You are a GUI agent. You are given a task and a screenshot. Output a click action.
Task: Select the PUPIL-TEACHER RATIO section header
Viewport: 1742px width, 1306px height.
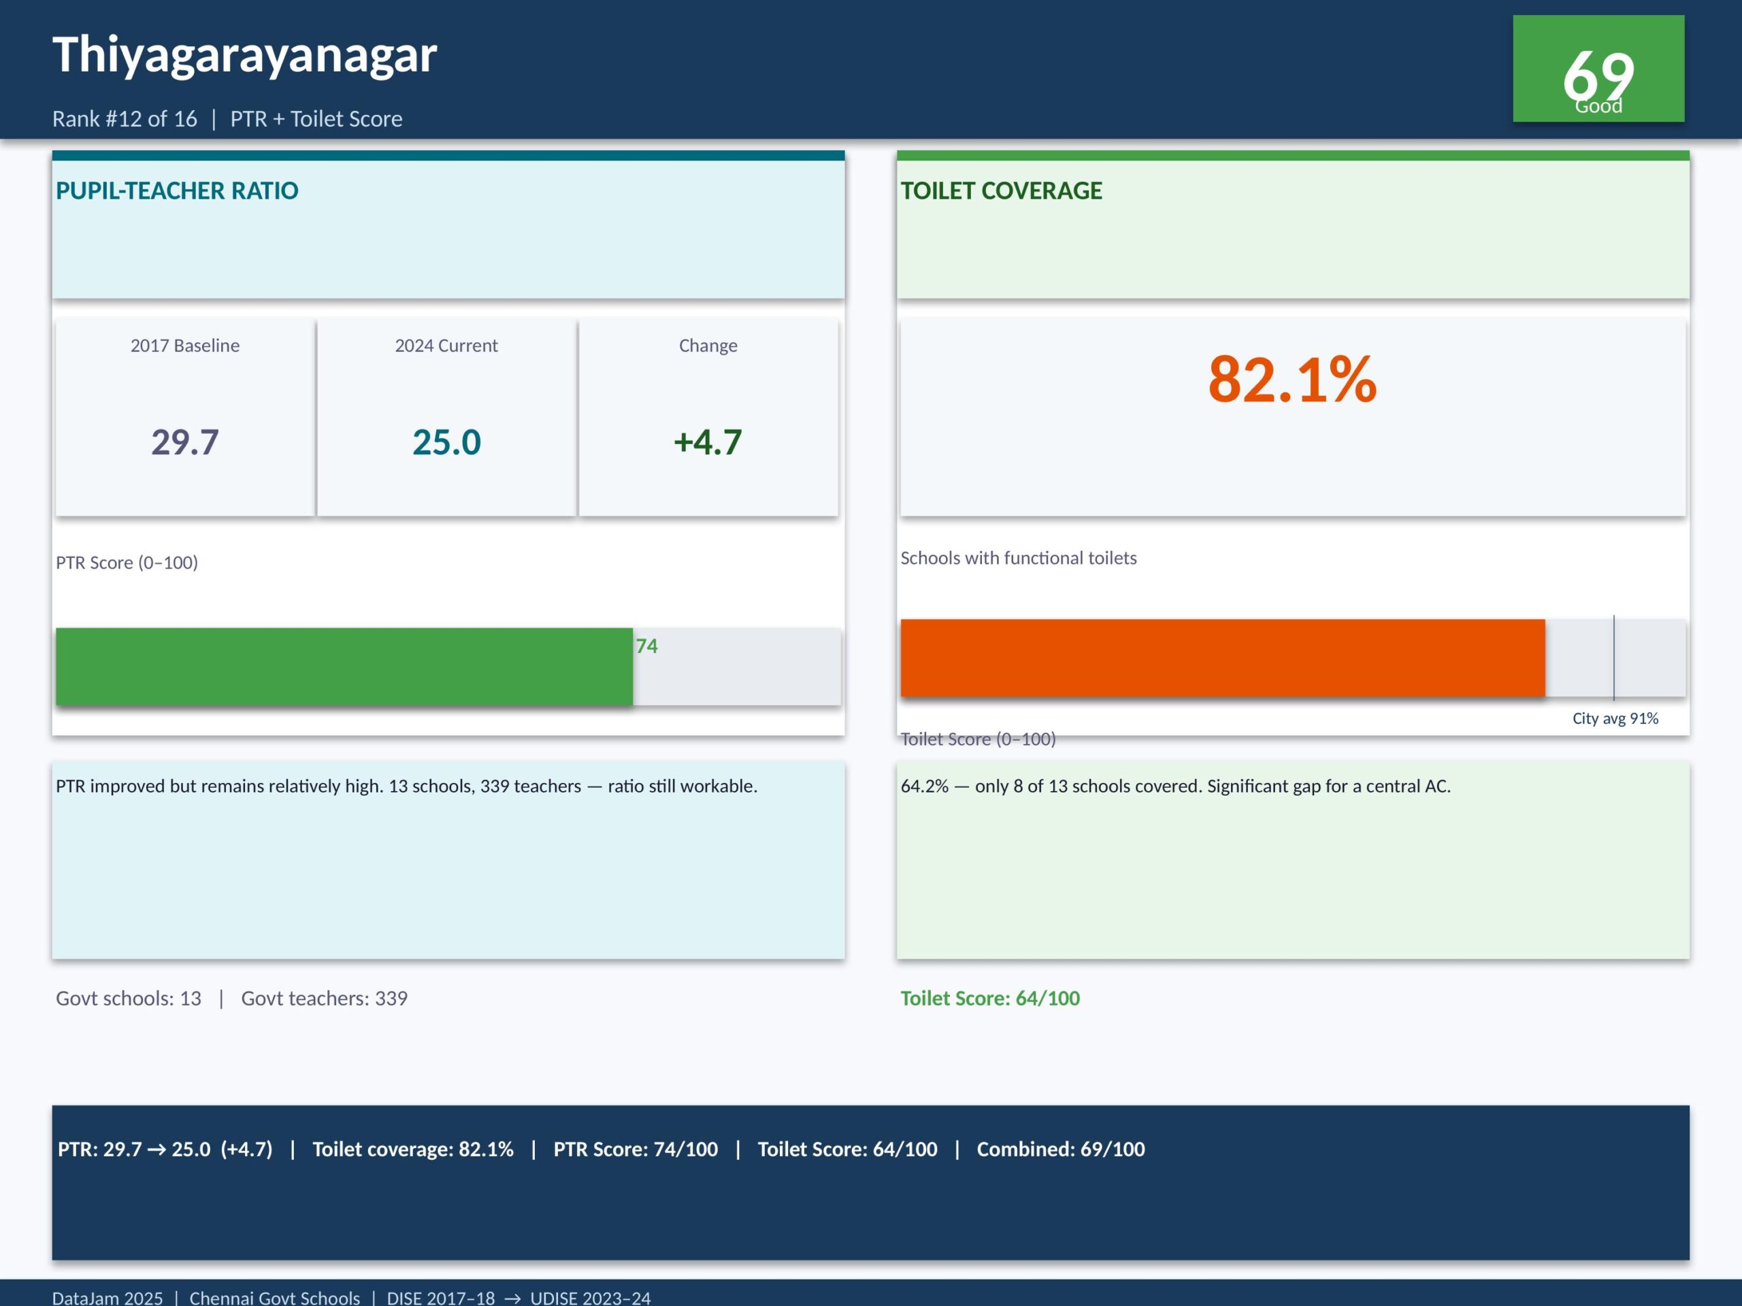pyautogui.click(x=176, y=190)
